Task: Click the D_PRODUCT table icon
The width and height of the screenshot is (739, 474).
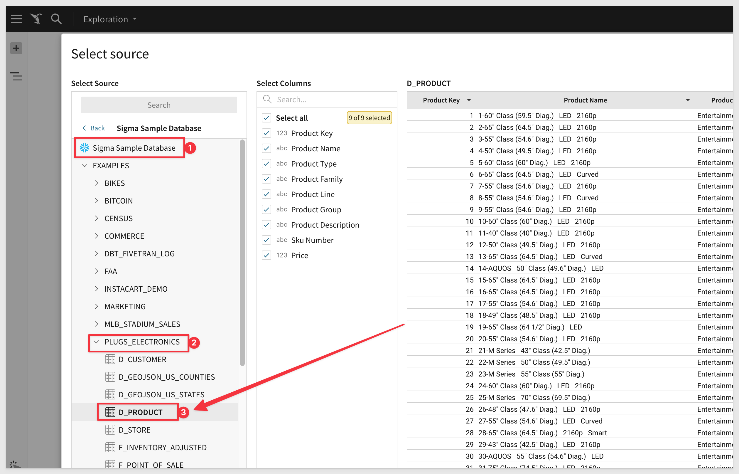Action: (110, 412)
